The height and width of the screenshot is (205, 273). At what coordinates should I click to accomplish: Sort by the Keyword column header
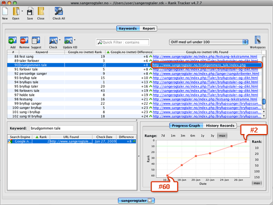(42, 52)
